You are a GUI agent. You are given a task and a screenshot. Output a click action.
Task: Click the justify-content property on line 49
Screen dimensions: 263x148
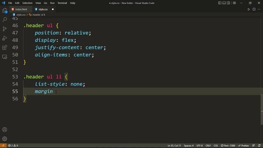[57, 48]
